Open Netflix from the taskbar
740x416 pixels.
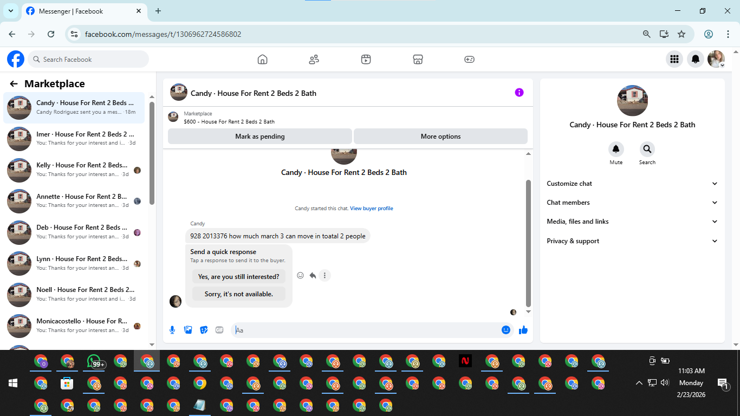(465, 361)
